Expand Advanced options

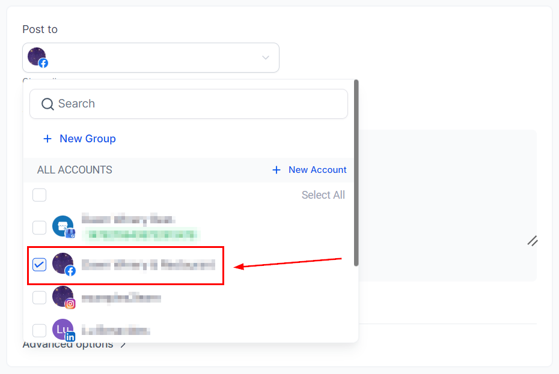(x=74, y=345)
